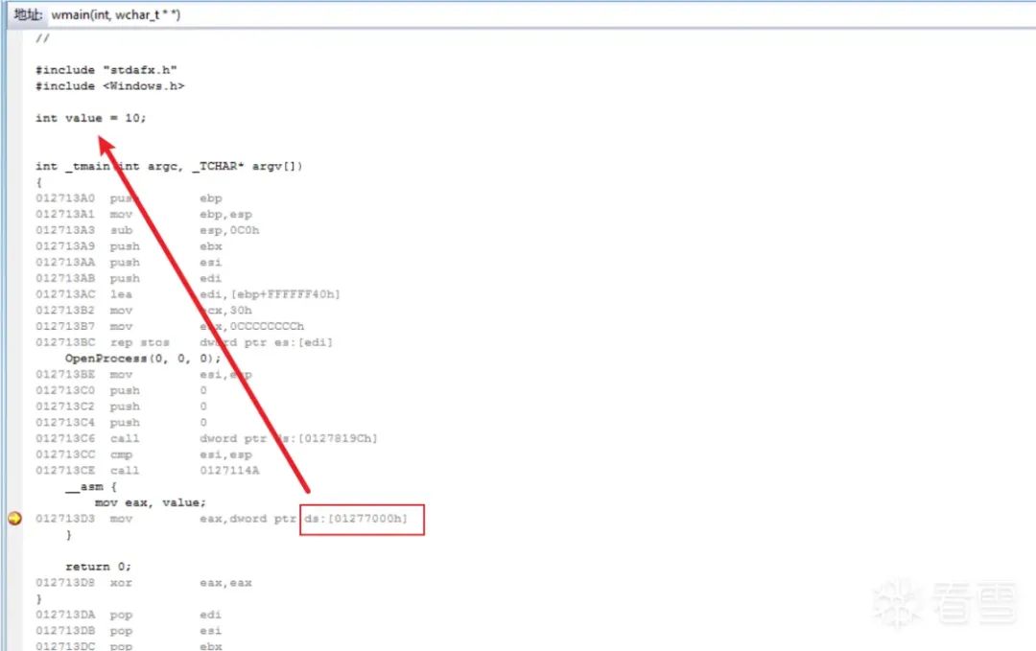Click the call line at address 012713C6
The width and height of the screenshot is (1036, 651).
click(206, 438)
